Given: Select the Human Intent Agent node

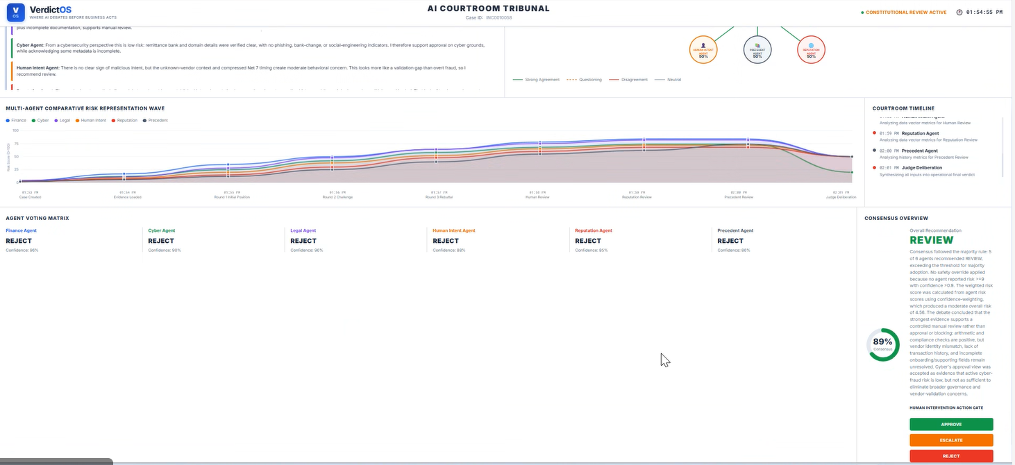Looking at the screenshot, I should pos(703,50).
